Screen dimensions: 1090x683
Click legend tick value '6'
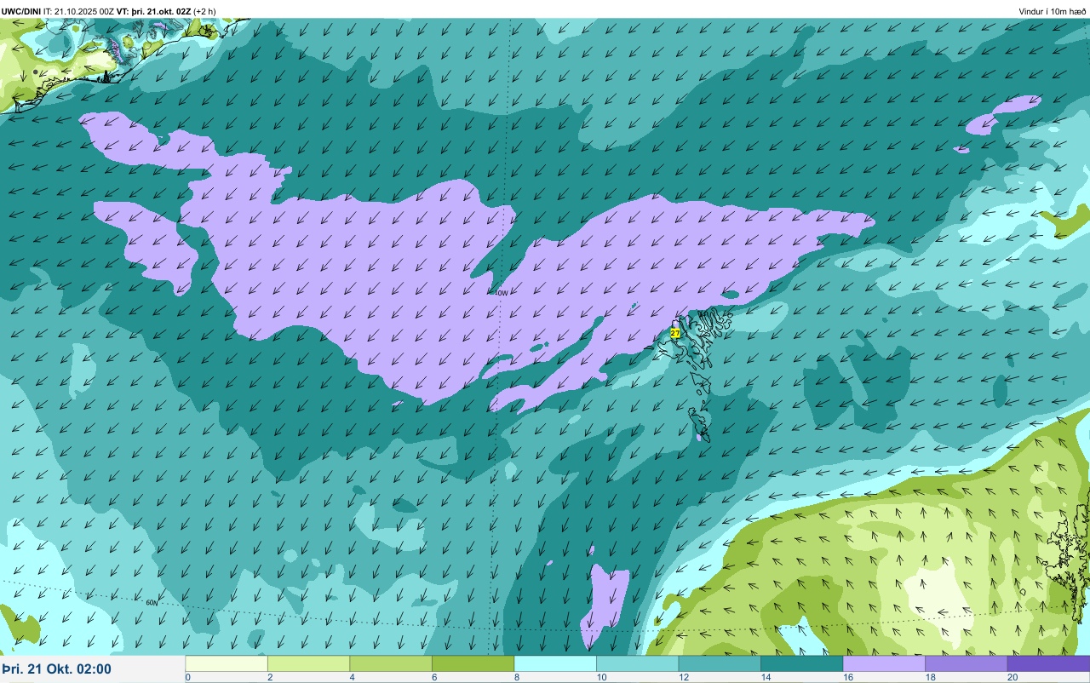(x=433, y=678)
